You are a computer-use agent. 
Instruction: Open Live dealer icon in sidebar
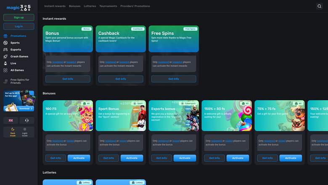tap(5, 63)
